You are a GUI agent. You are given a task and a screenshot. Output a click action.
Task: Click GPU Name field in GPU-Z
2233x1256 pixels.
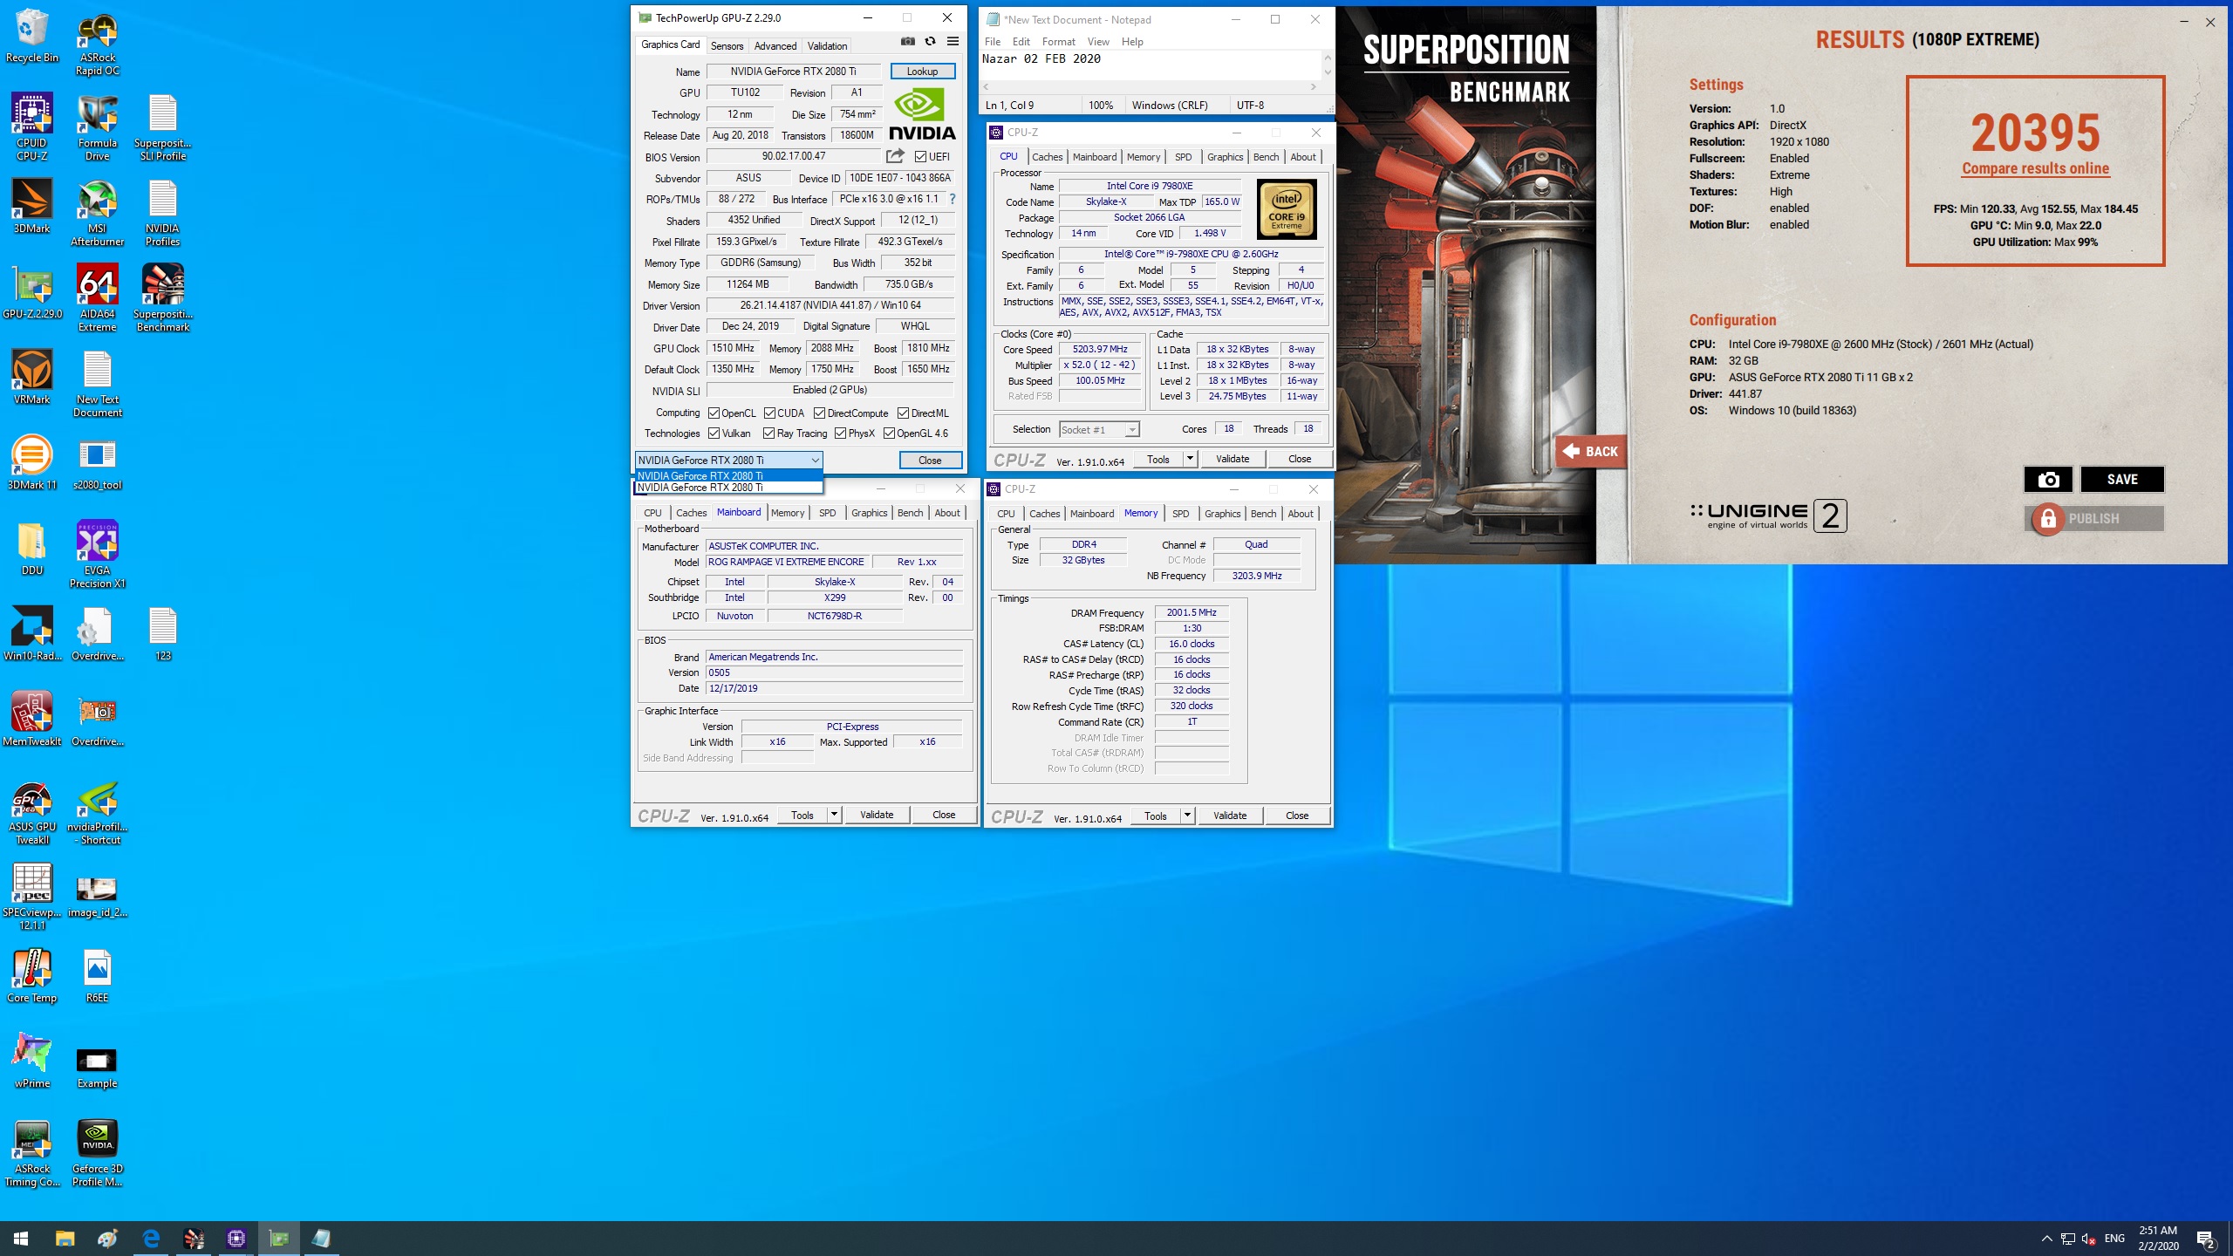point(793,72)
